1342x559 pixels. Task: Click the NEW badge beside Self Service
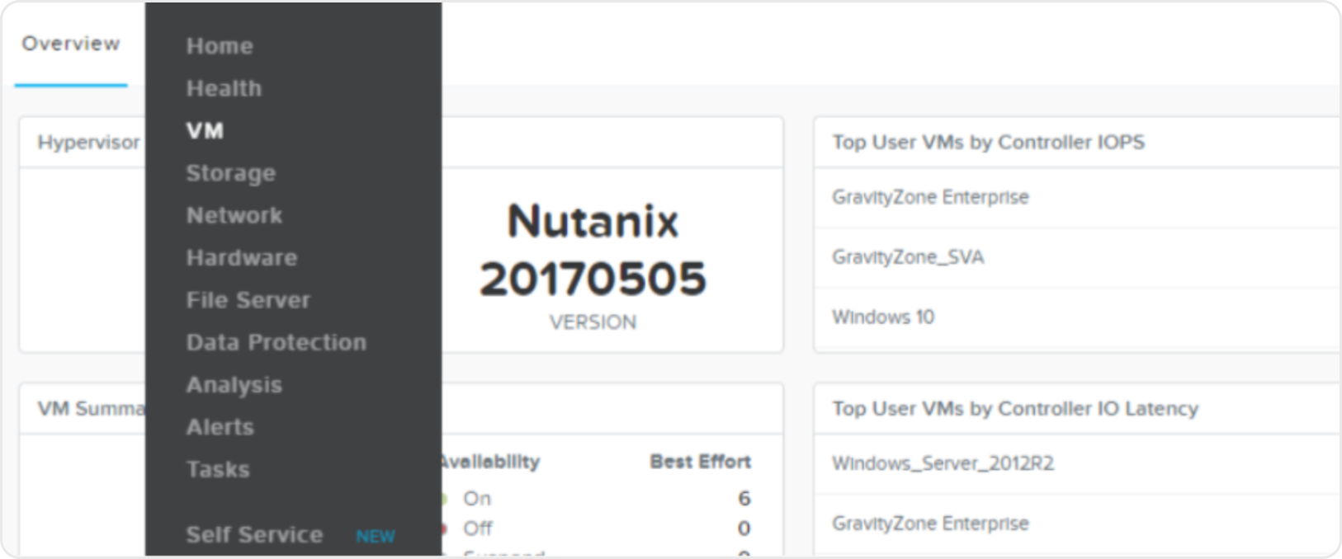tap(376, 537)
